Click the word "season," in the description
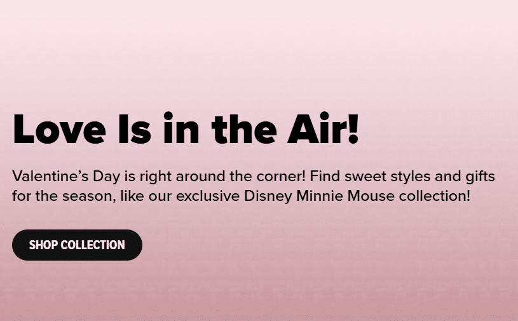The image size is (518, 321). pos(89,195)
